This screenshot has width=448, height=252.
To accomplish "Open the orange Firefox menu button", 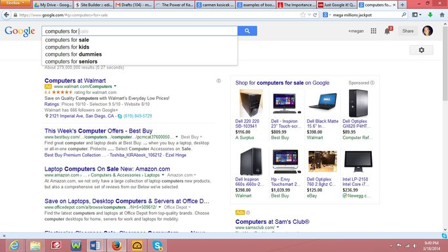I will tap(16, 3).
